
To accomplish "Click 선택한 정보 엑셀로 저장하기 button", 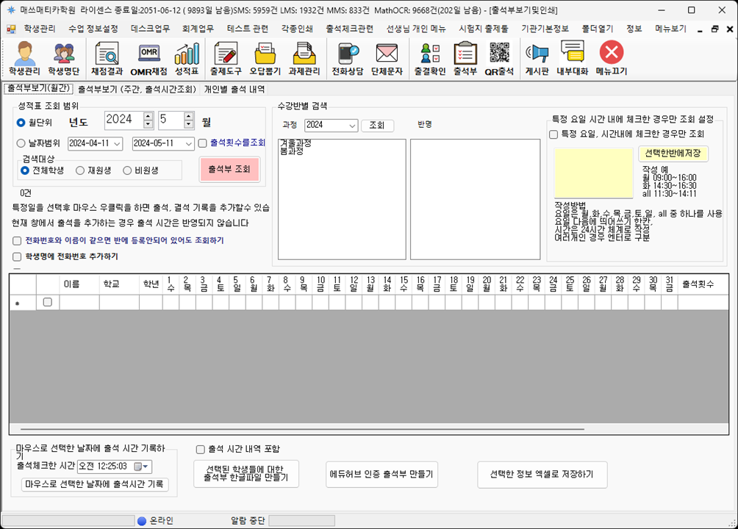I will tap(542, 474).
